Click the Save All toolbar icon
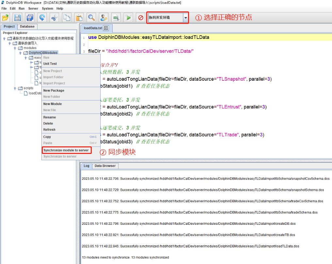The width and height of the screenshot is (332, 264). (x=30, y=18)
